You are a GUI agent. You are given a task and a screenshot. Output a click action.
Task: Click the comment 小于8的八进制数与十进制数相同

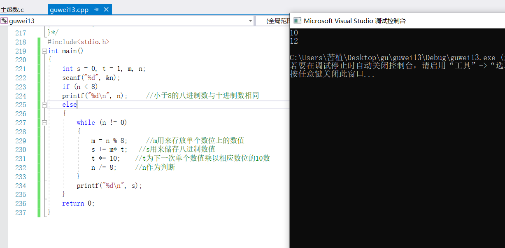[x=202, y=96]
